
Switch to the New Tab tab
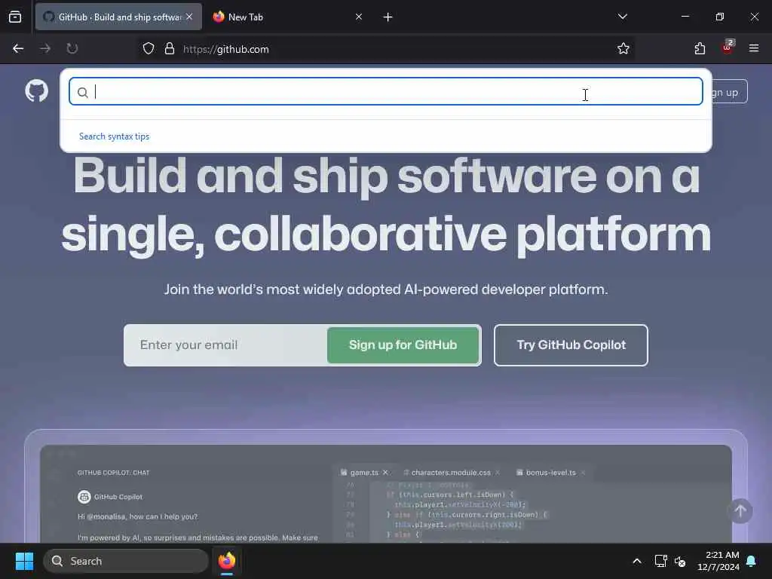287,17
